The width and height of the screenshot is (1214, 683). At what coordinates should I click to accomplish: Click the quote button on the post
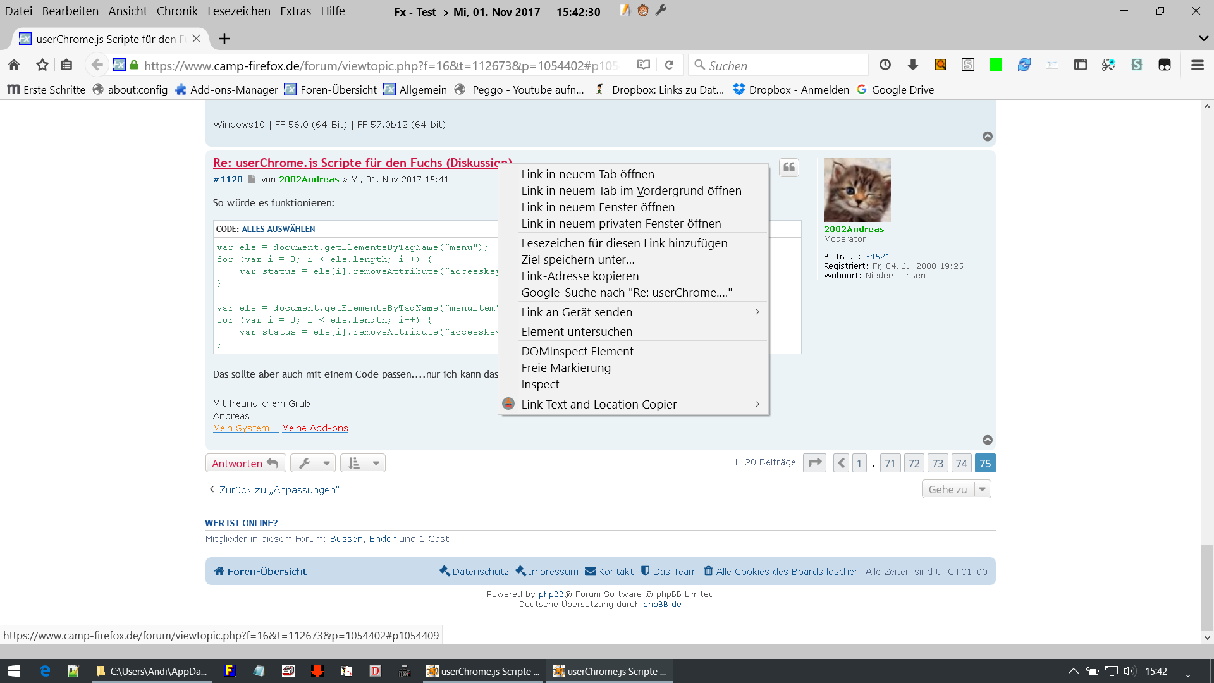pyautogui.click(x=788, y=168)
